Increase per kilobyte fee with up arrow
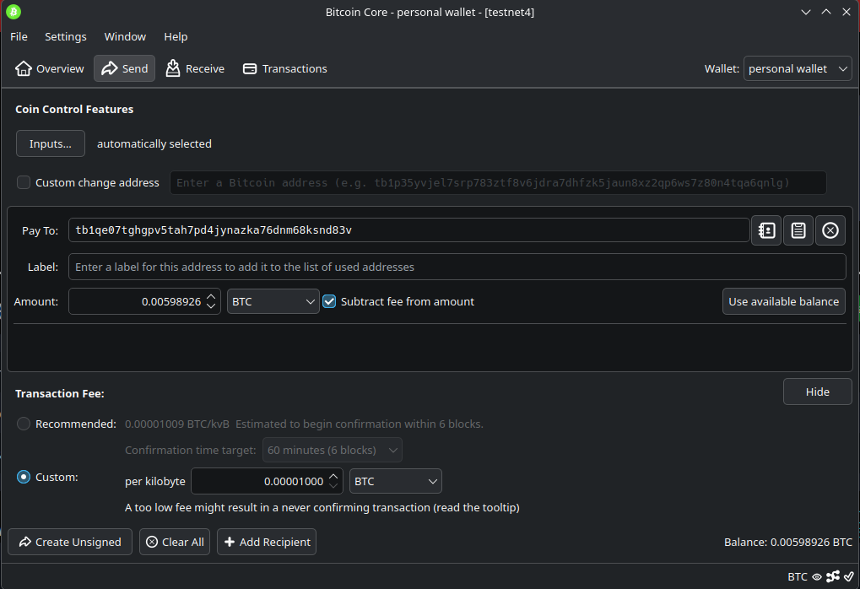 (333, 477)
